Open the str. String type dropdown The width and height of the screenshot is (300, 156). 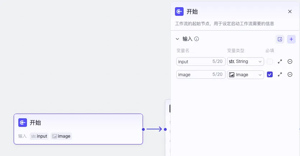tap(245, 61)
